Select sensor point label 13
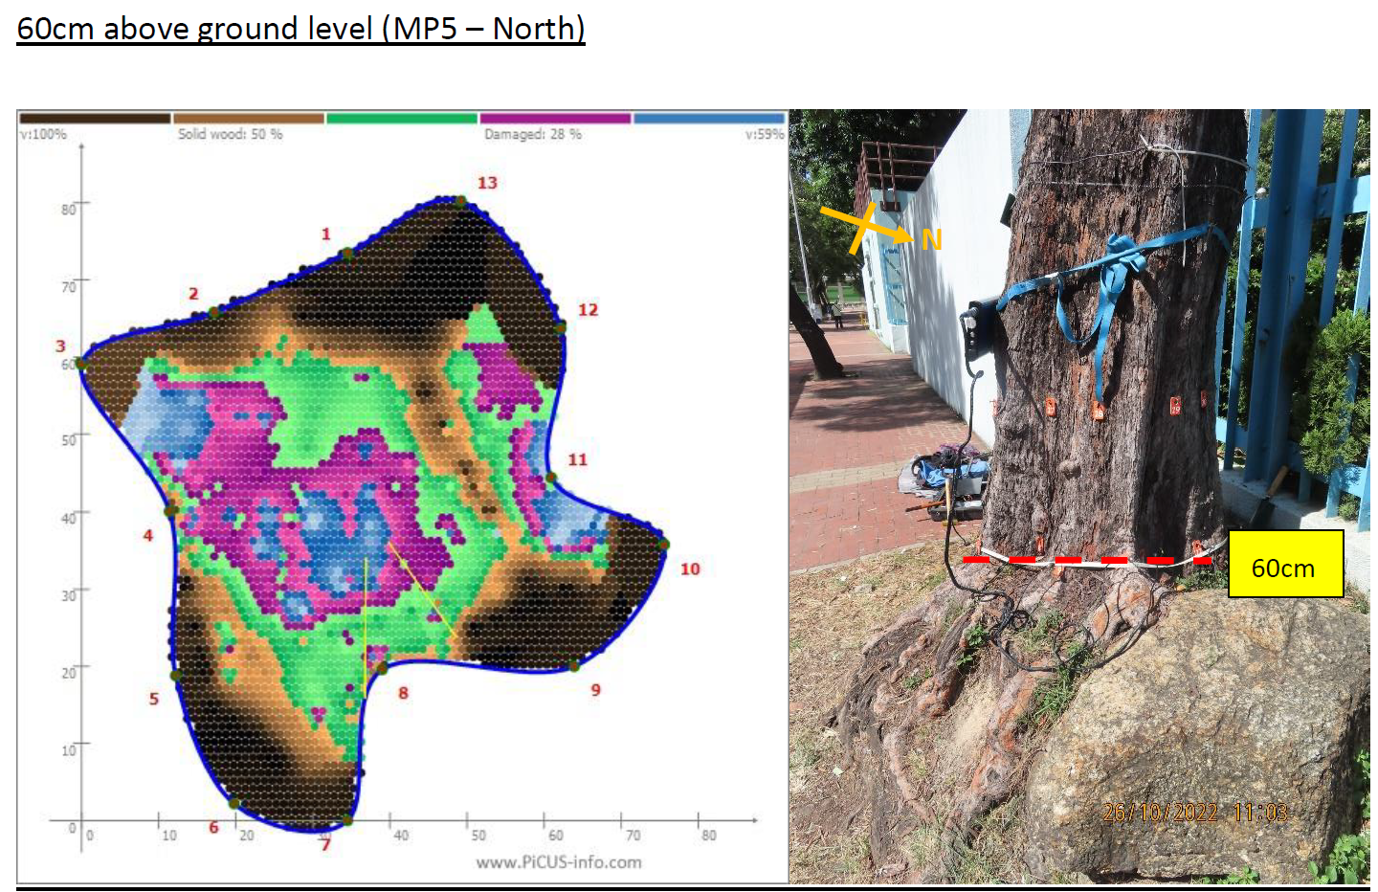Screen dimensions: 1378x892 [x=487, y=183]
